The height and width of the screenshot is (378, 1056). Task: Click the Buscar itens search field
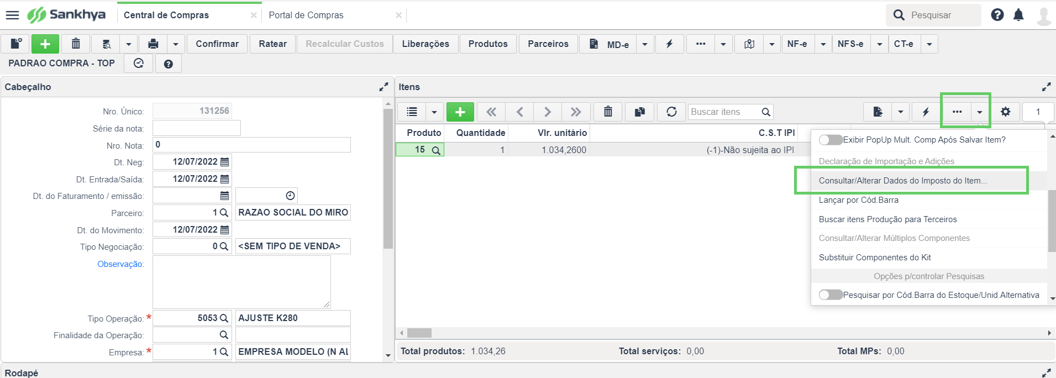point(730,112)
